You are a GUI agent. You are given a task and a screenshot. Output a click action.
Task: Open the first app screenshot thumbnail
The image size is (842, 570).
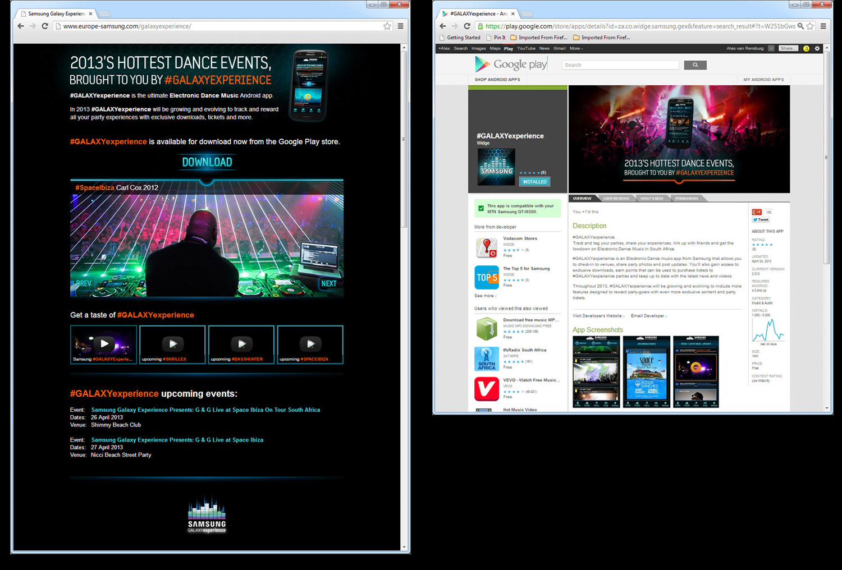click(596, 371)
